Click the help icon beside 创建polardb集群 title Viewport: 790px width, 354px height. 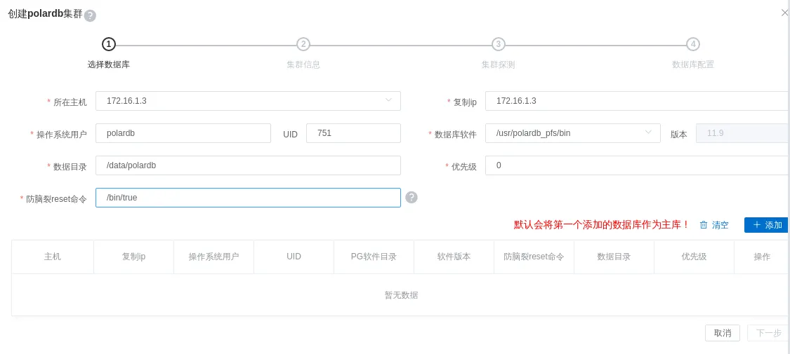(x=90, y=16)
